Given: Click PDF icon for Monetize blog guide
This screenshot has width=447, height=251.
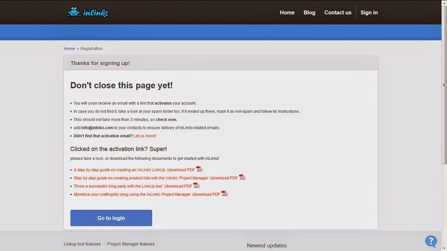Looking at the screenshot, I should pyautogui.click(x=224, y=193).
